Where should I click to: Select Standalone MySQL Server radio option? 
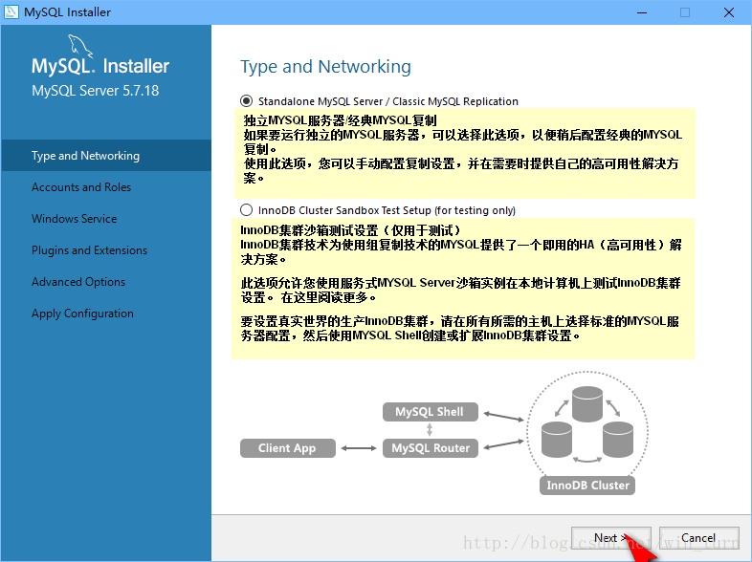coord(247,101)
